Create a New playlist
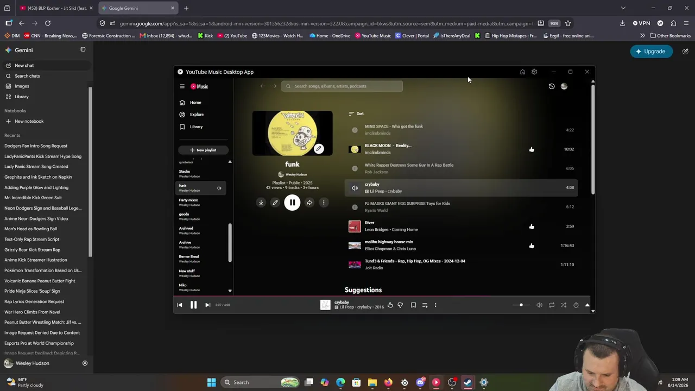This screenshot has width=695, height=391. point(203,150)
